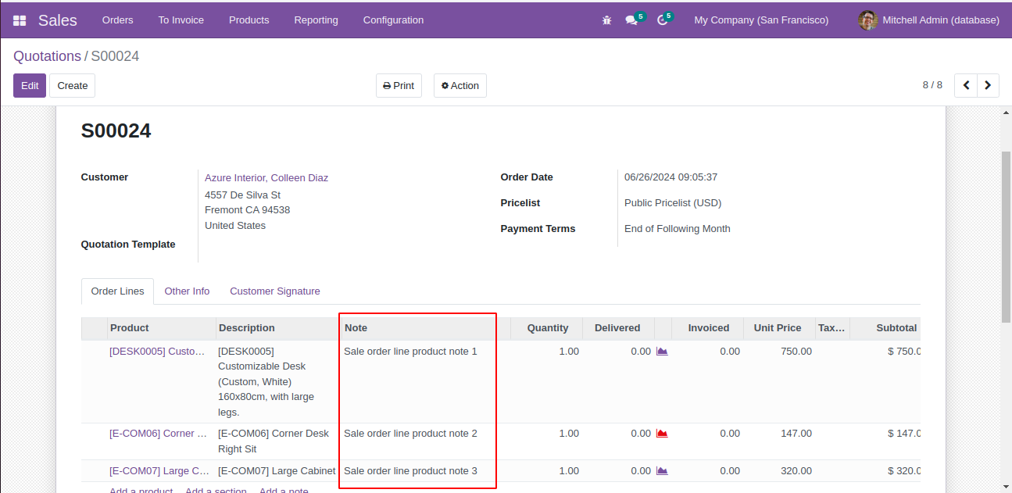Open the Reporting menu
The image size is (1012, 493).
click(316, 20)
